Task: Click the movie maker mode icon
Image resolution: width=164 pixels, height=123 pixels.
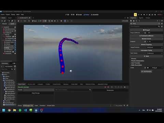Action: tap(155, 15)
